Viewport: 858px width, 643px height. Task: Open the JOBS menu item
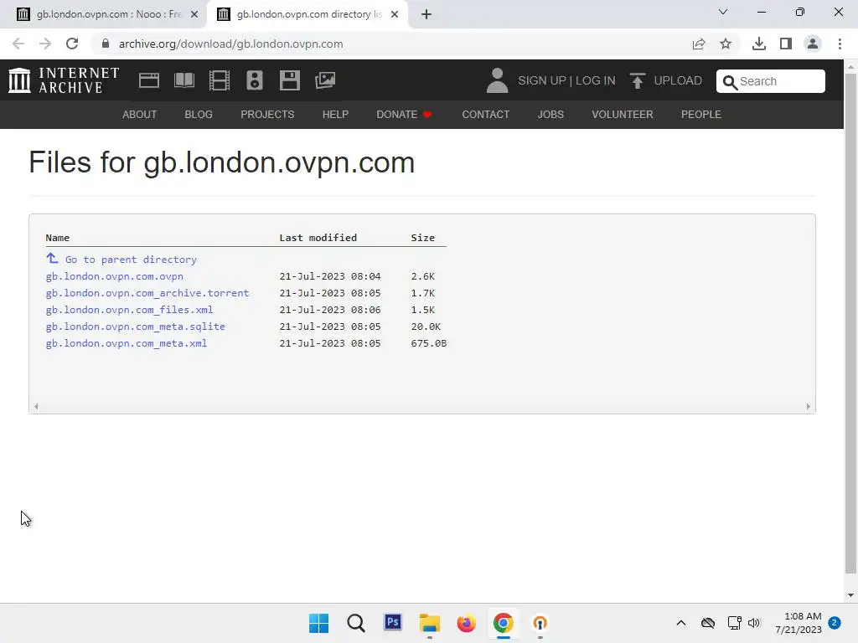550,114
